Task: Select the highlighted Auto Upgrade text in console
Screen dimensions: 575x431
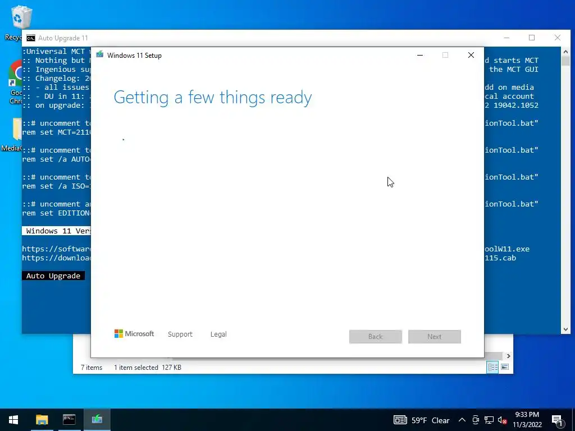Action: [x=53, y=276]
